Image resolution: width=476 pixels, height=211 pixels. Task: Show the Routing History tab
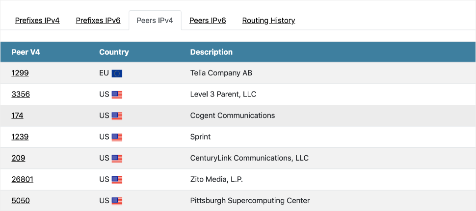tap(268, 21)
